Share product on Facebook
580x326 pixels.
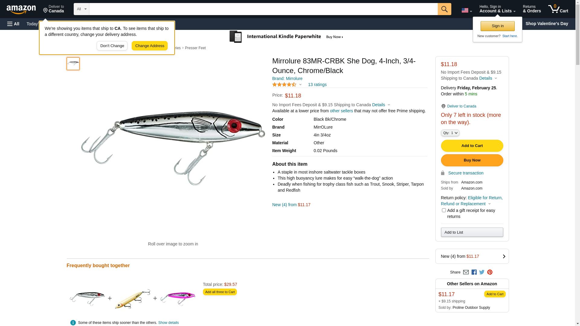[x=474, y=272]
